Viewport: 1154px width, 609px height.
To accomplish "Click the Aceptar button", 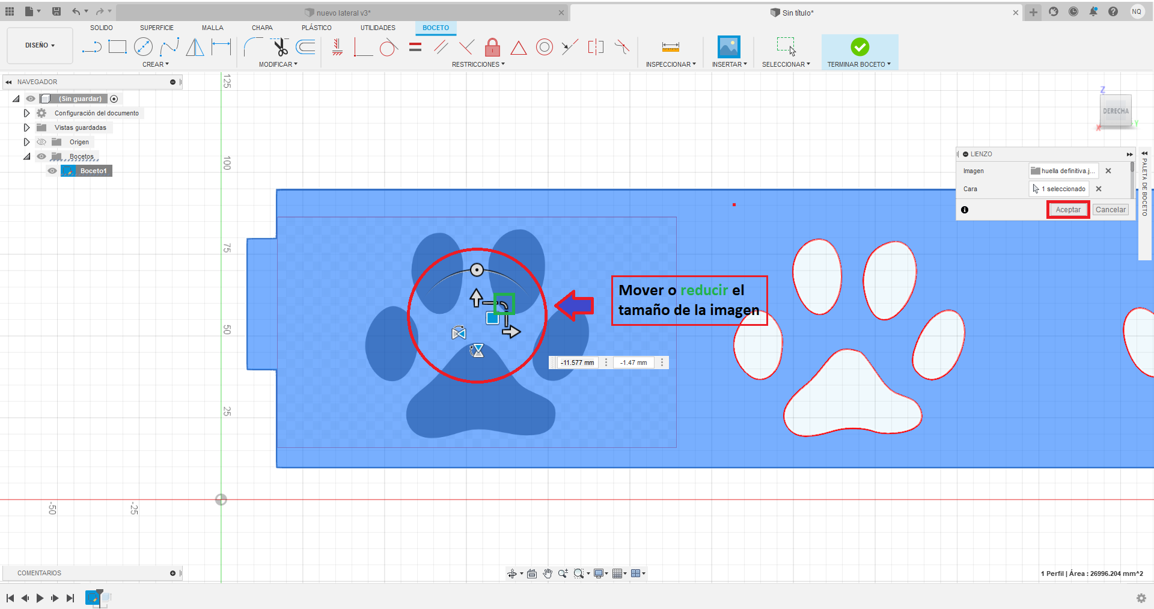I will click(x=1068, y=210).
